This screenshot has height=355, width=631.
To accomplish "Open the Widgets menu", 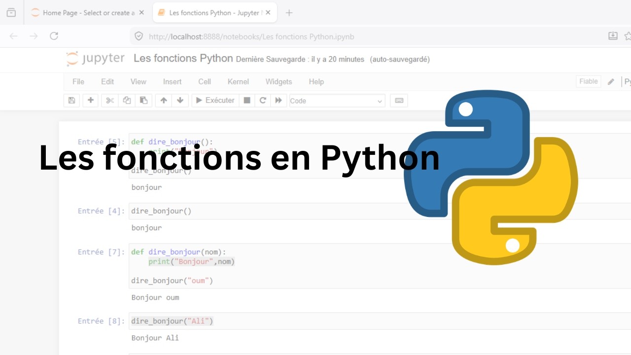I will 279,82.
